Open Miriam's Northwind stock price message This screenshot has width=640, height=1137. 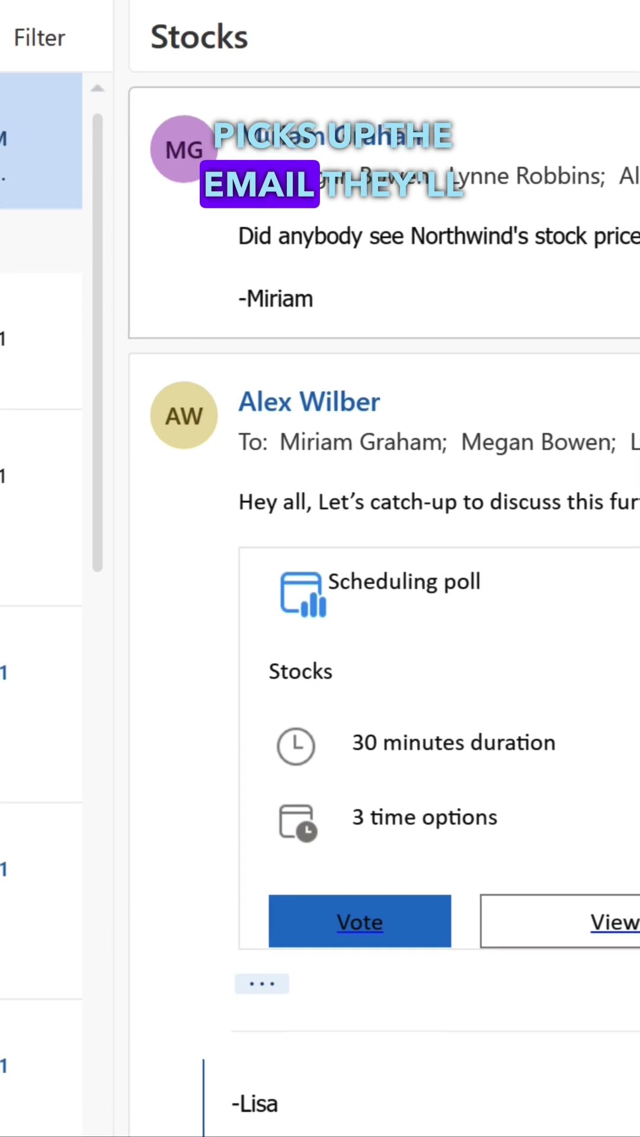439,236
